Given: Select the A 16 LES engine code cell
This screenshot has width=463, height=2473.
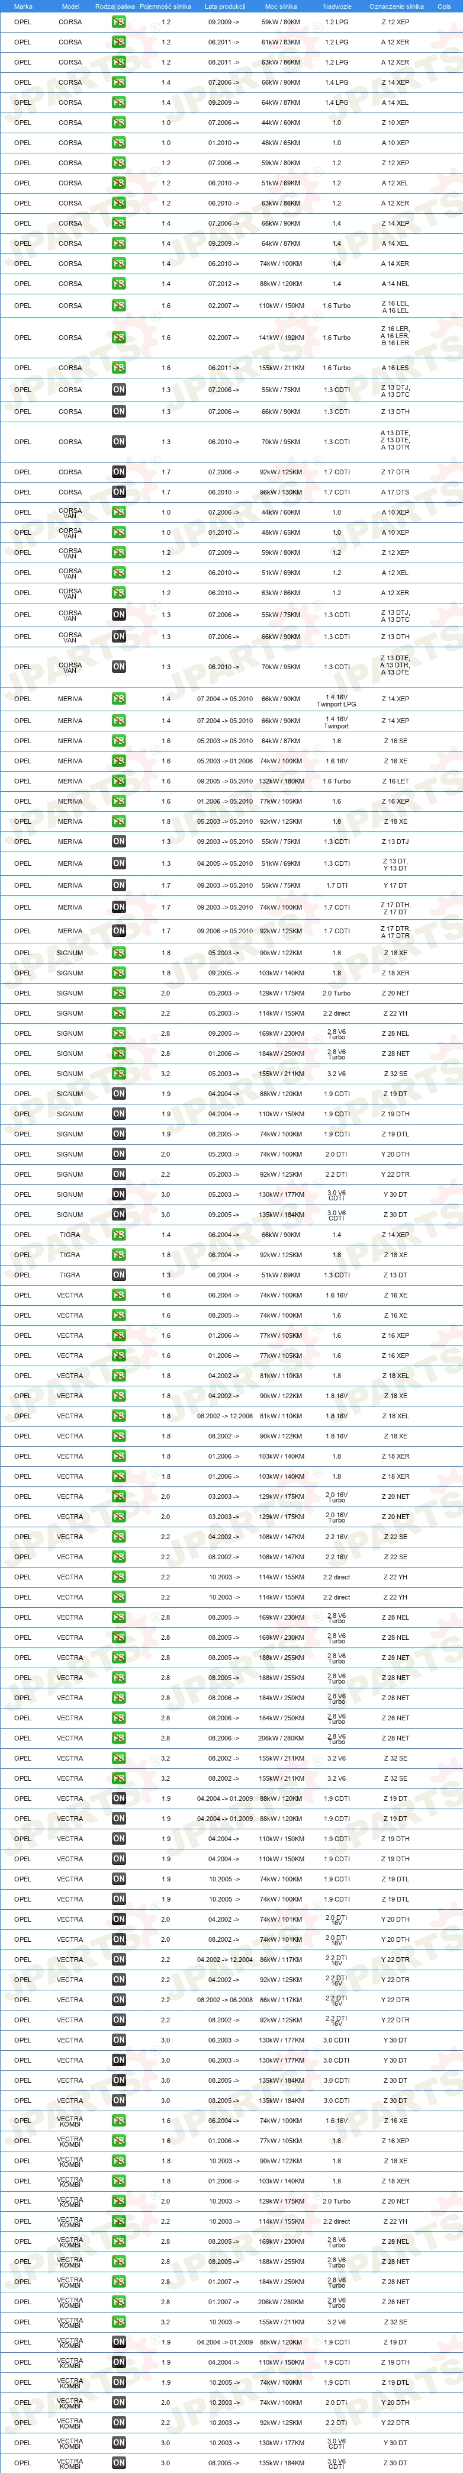Looking at the screenshot, I should pos(395,368).
